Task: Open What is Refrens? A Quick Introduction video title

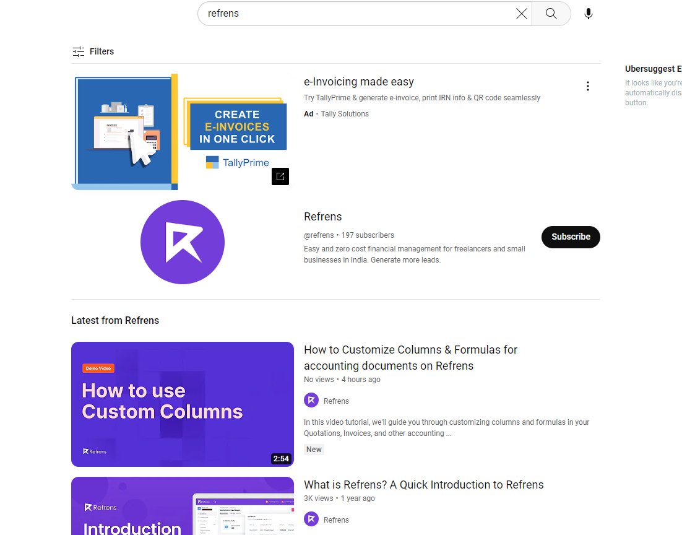Action: 424,484
